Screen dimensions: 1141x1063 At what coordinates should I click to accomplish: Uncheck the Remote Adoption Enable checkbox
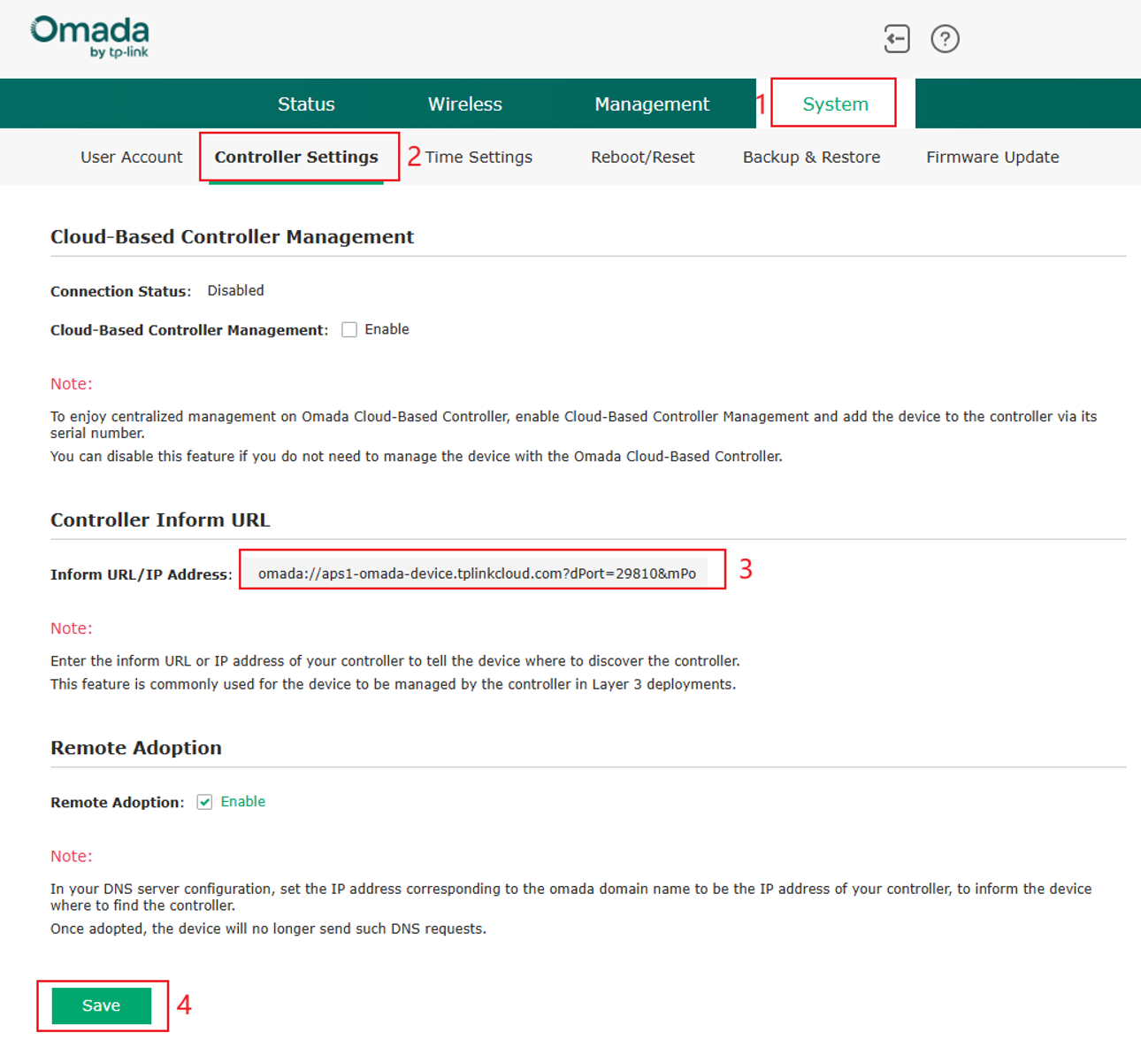[x=204, y=802]
